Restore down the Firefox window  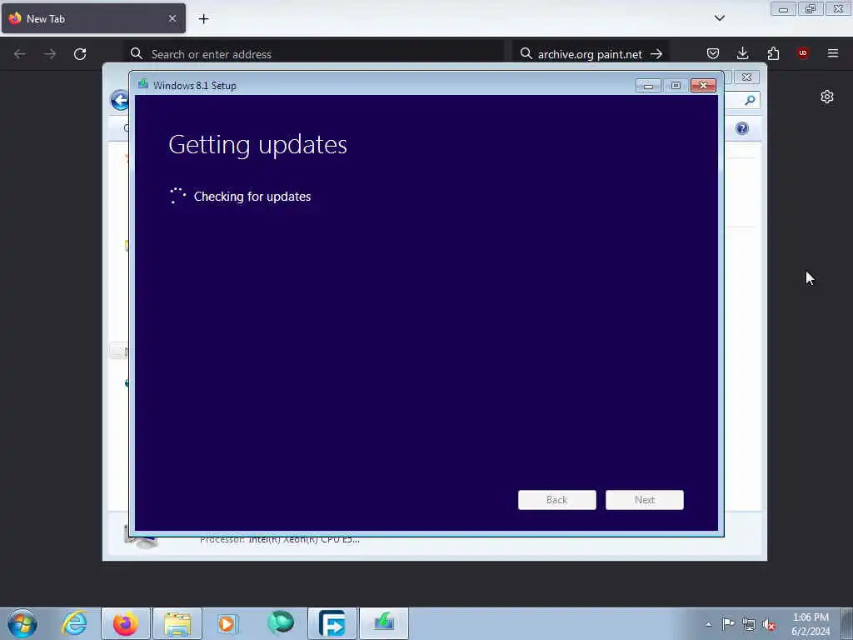[x=811, y=9]
